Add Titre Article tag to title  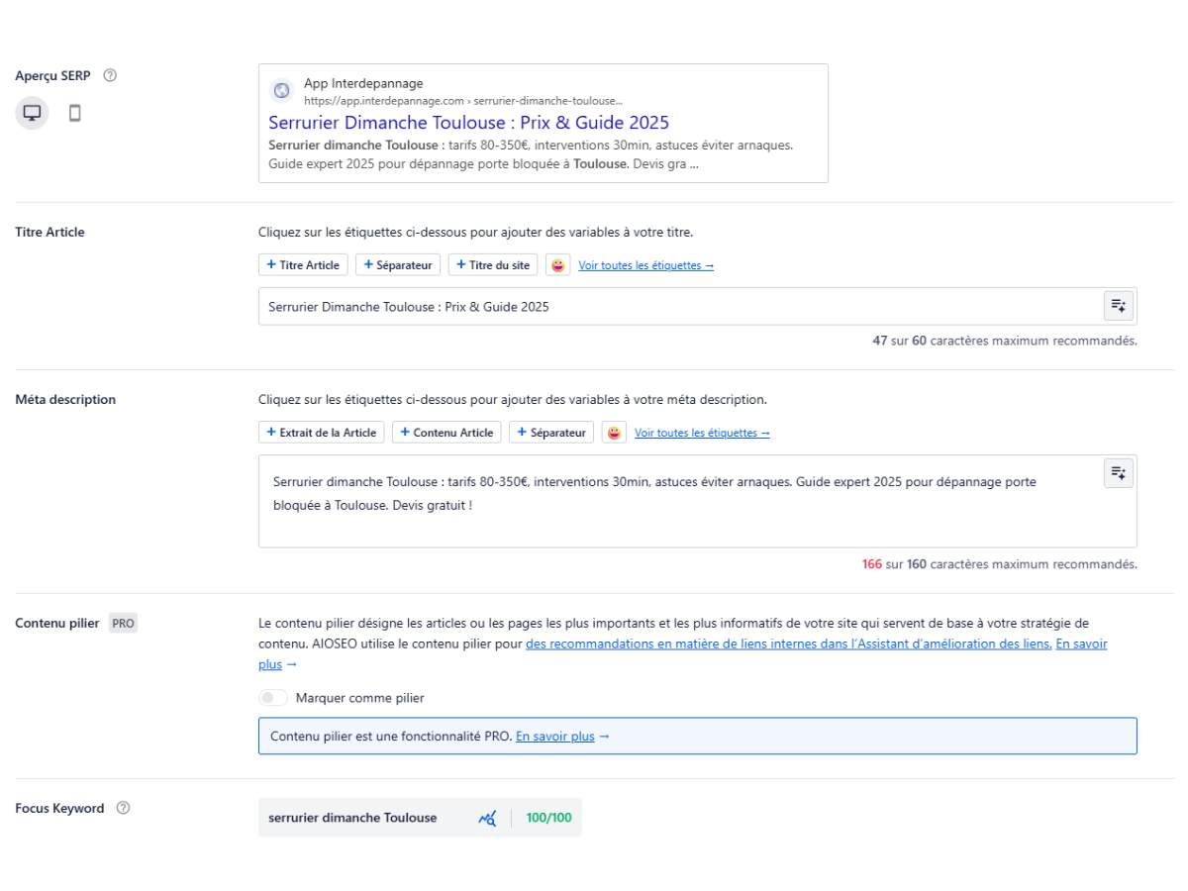coord(303,265)
